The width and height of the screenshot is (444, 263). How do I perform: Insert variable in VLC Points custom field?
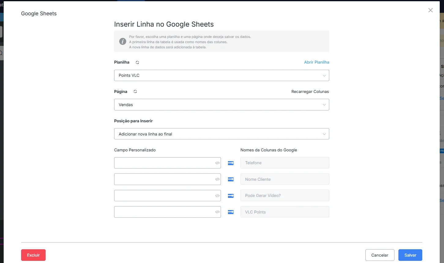(x=217, y=212)
